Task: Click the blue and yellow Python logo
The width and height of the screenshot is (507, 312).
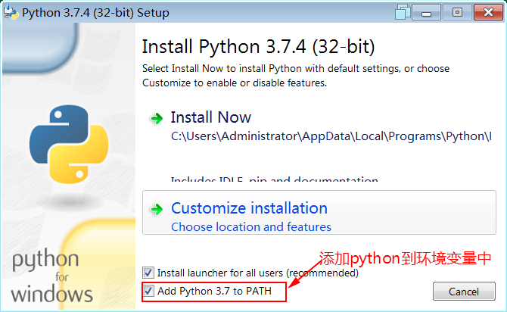Action: (x=70, y=144)
